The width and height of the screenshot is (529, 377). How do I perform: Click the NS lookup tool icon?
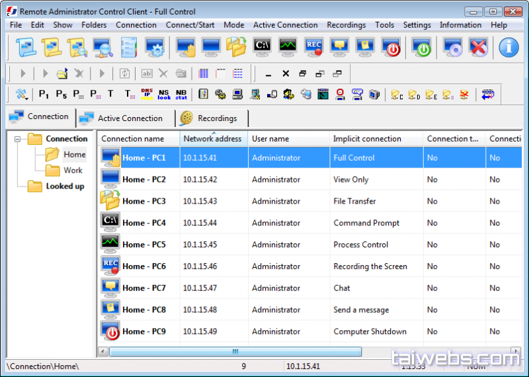click(x=163, y=95)
